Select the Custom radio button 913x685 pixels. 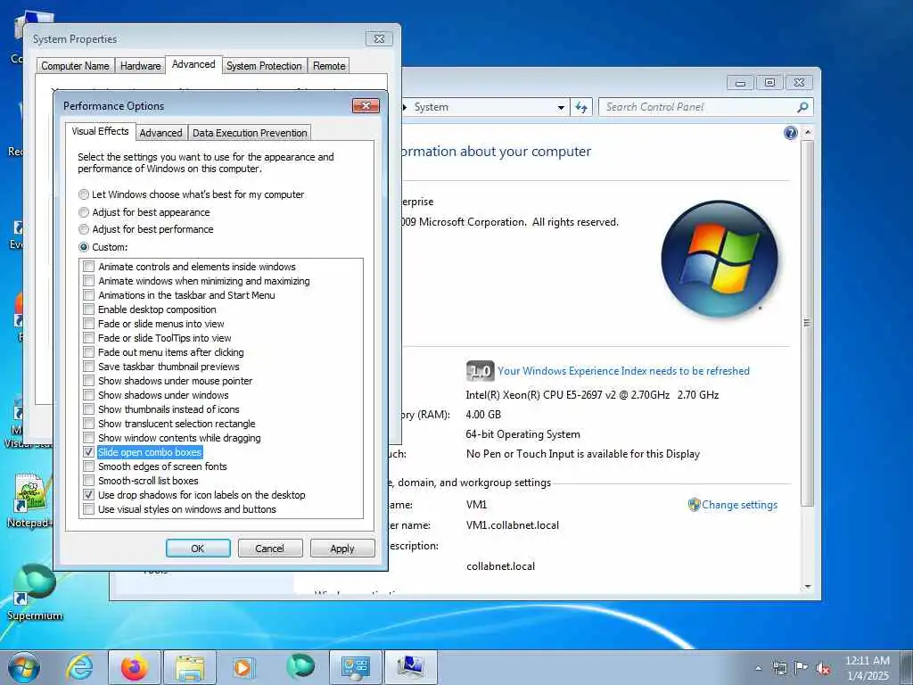[x=84, y=247]
